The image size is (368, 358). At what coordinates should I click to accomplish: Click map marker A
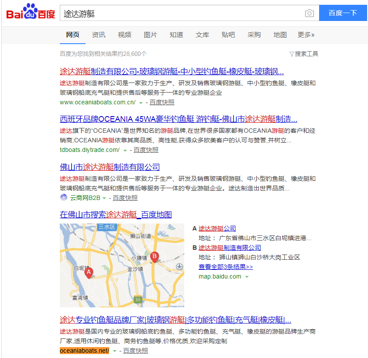coord(89,273)
